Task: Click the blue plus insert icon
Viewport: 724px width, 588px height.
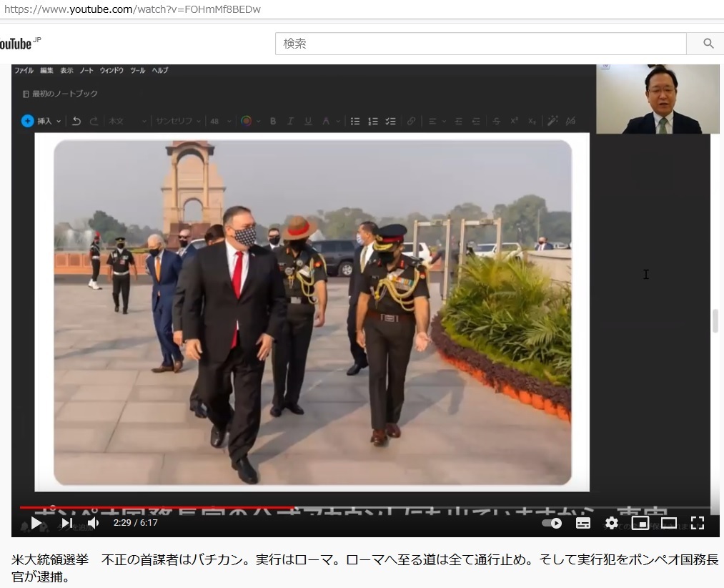Action: click(28, 121)
